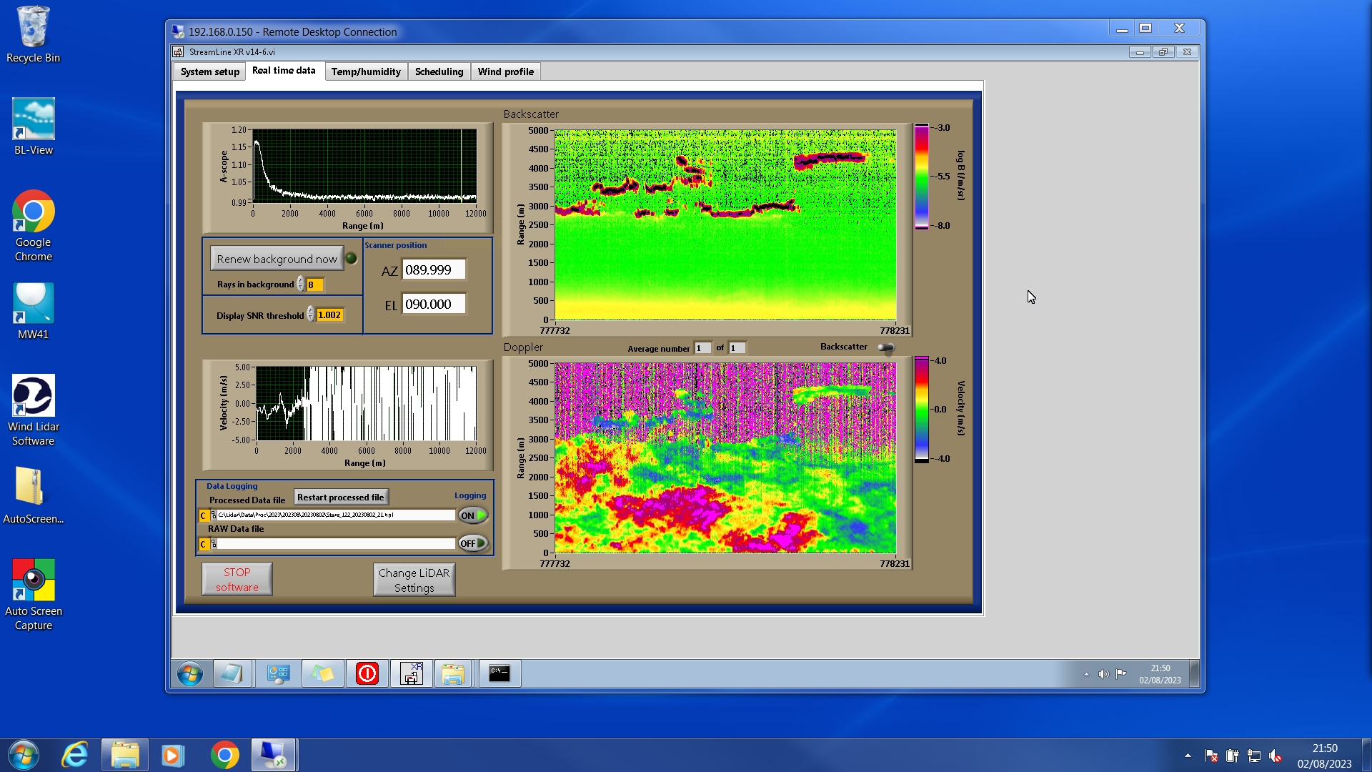Click the StreamLine XR taskbar icon
Viewport: 1372px width, 772px height.
click(411, 673)
